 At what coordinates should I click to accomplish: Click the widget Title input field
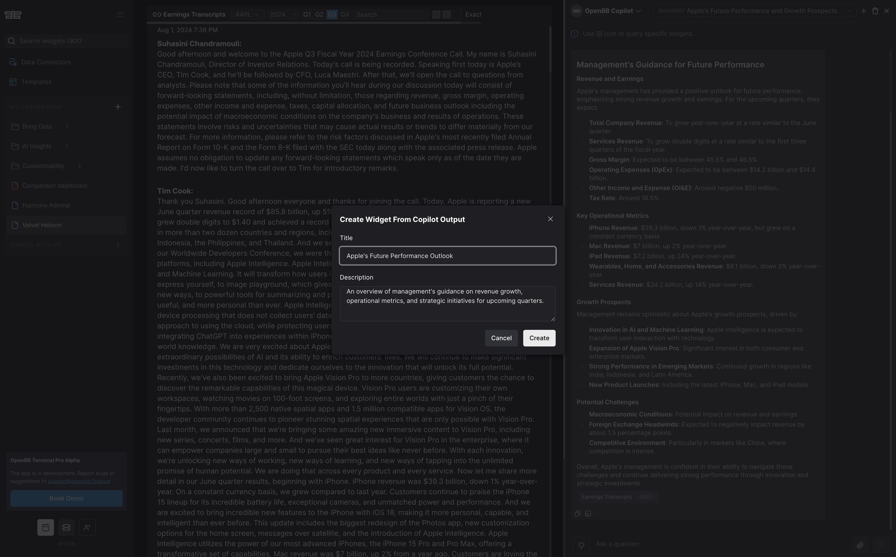click(447, 256)
